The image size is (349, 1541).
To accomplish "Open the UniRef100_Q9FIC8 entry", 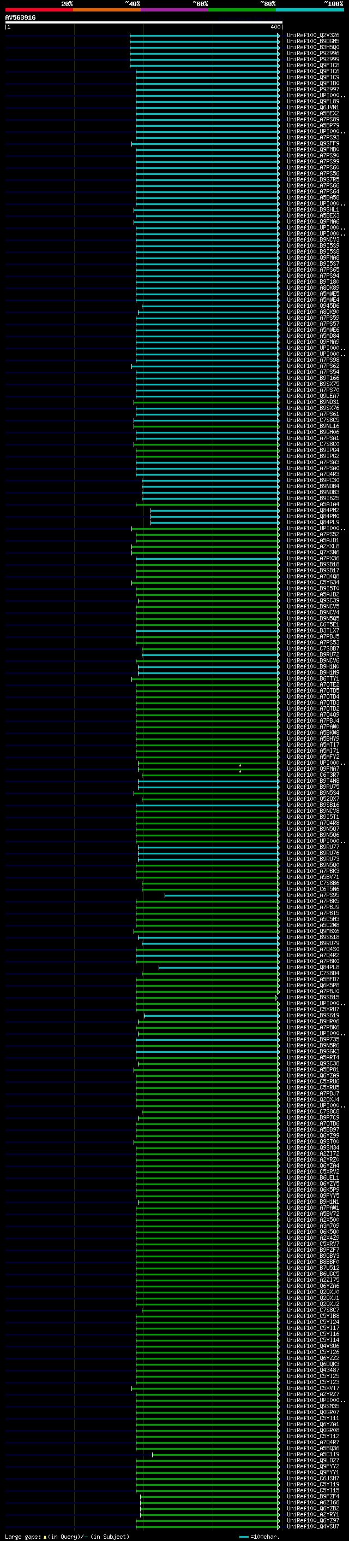I will click(x=313, y=65).
